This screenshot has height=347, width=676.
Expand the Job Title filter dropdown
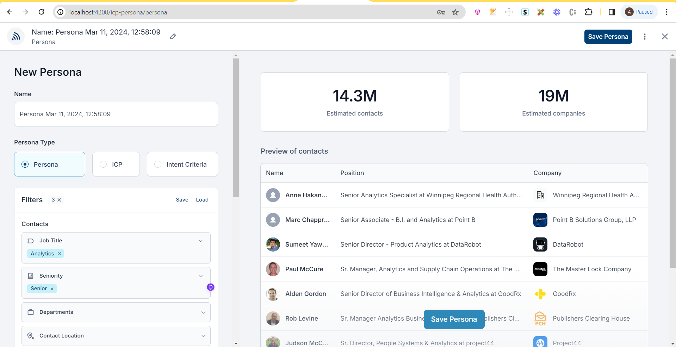coord(200,241)
